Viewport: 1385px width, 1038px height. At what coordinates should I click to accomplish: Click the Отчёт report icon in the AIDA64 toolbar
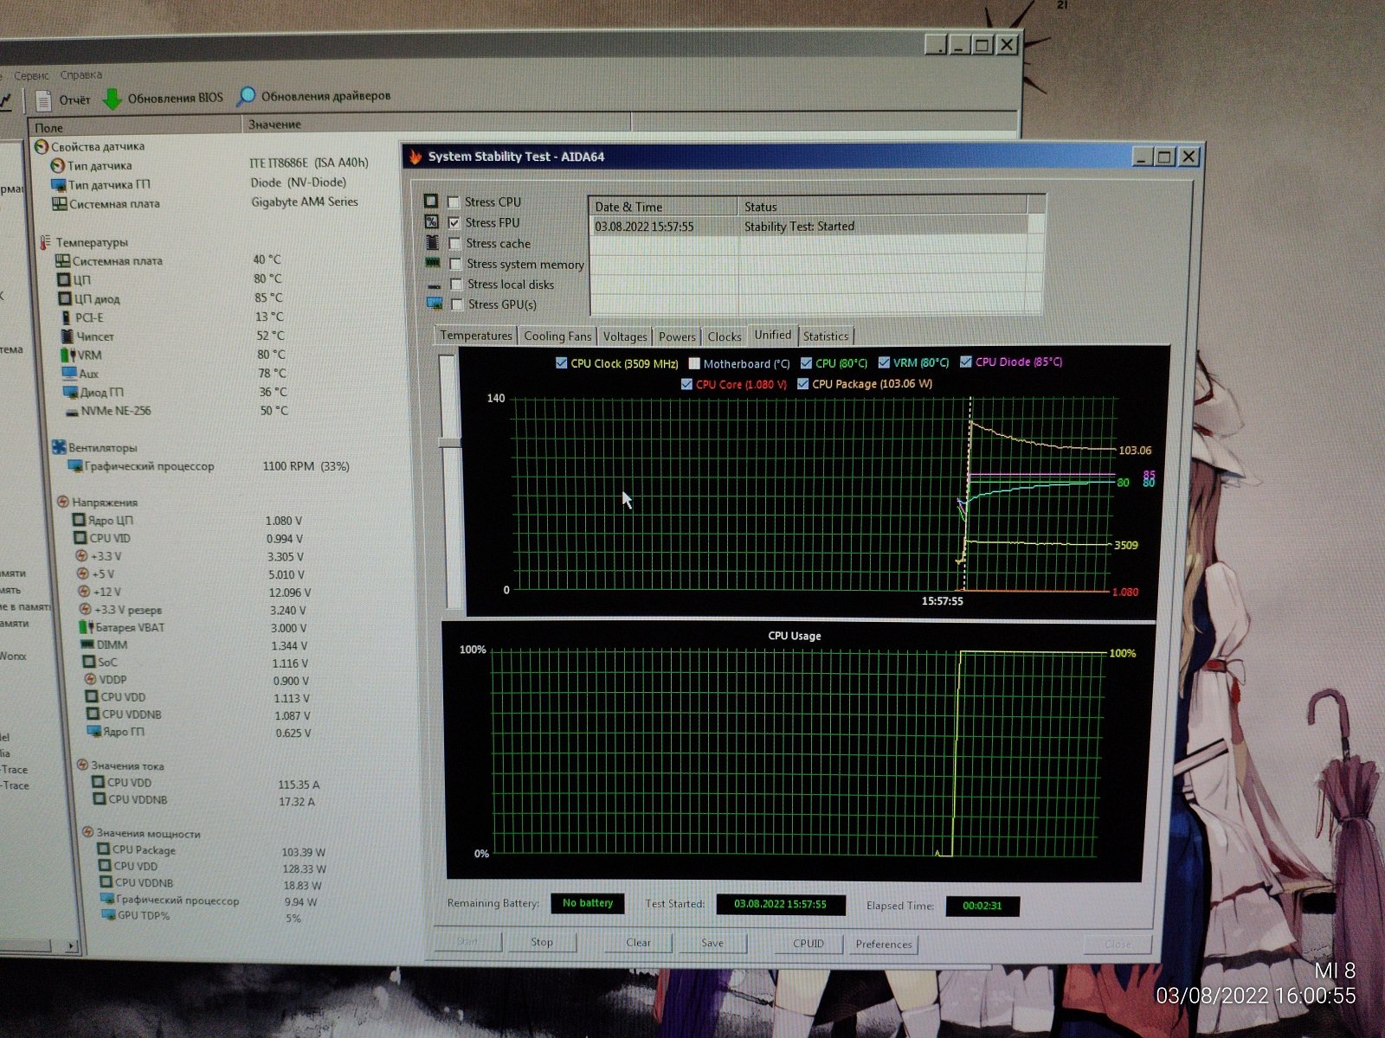pos(44,100)
